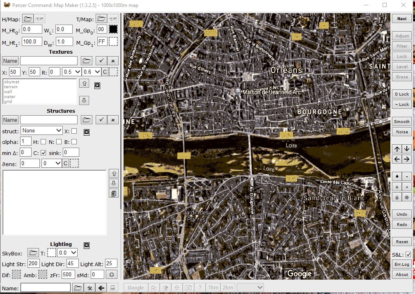Open height map file with H/Map folder icon
The height and width of the screenshot is (294, 415).
click(28, 19)
